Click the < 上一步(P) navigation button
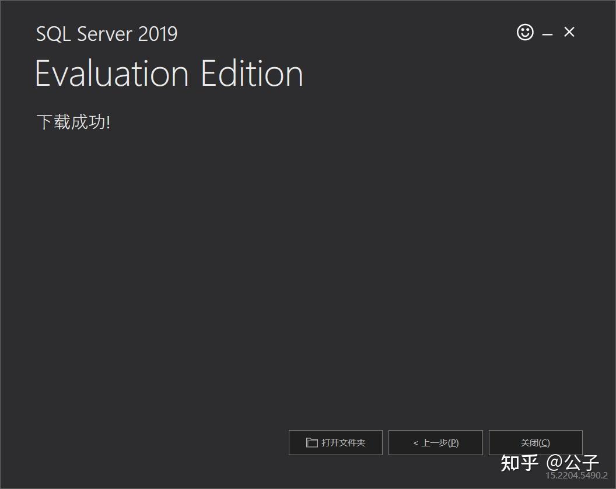This screenshot has width=616, height=489. click(435, 442)
